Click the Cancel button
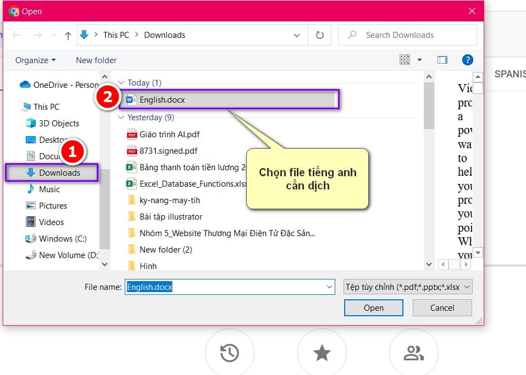Viewport: 526px width, 375px height. point(442,307)
